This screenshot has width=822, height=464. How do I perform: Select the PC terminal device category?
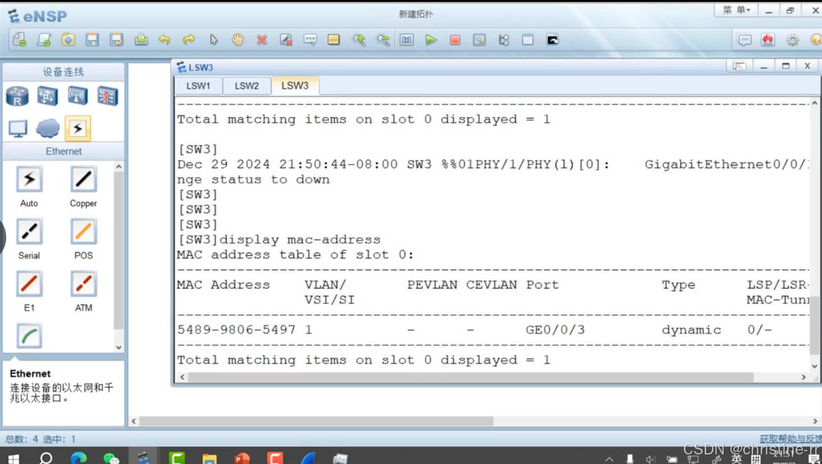[18, 128]
